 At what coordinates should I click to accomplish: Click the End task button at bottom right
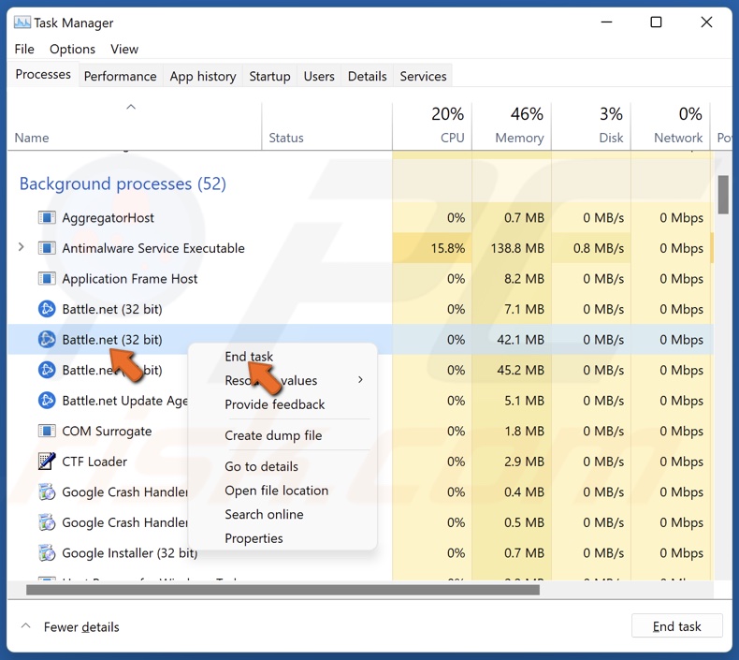click(676, 626)
